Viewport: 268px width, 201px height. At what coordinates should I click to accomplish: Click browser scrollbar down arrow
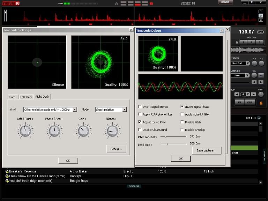[x=261, y=183]
